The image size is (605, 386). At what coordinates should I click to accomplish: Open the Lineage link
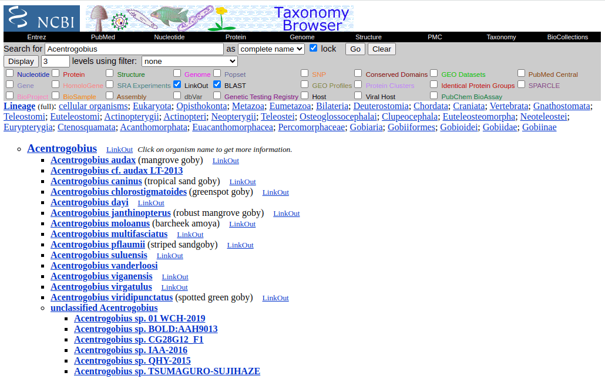tap(19, 106)
